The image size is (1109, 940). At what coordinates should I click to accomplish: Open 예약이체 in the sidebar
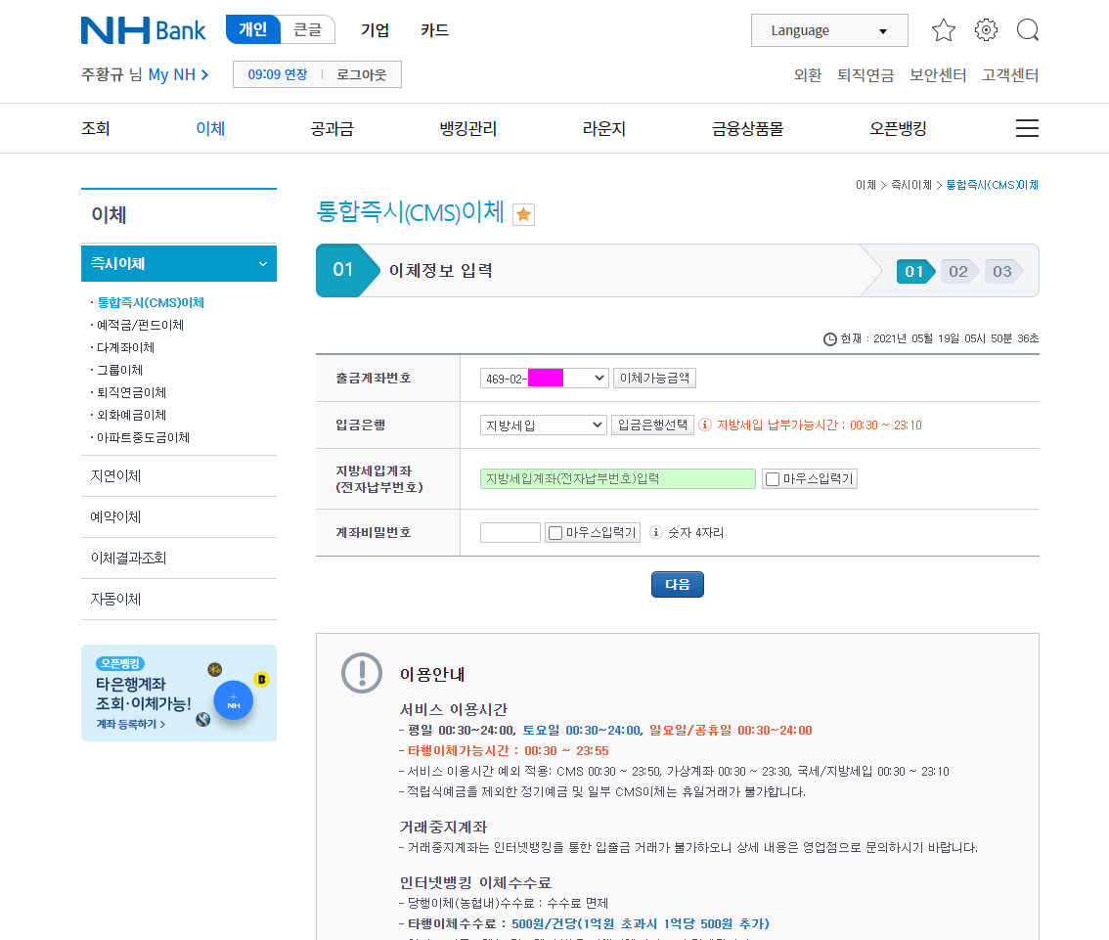[x=116, y=516]
